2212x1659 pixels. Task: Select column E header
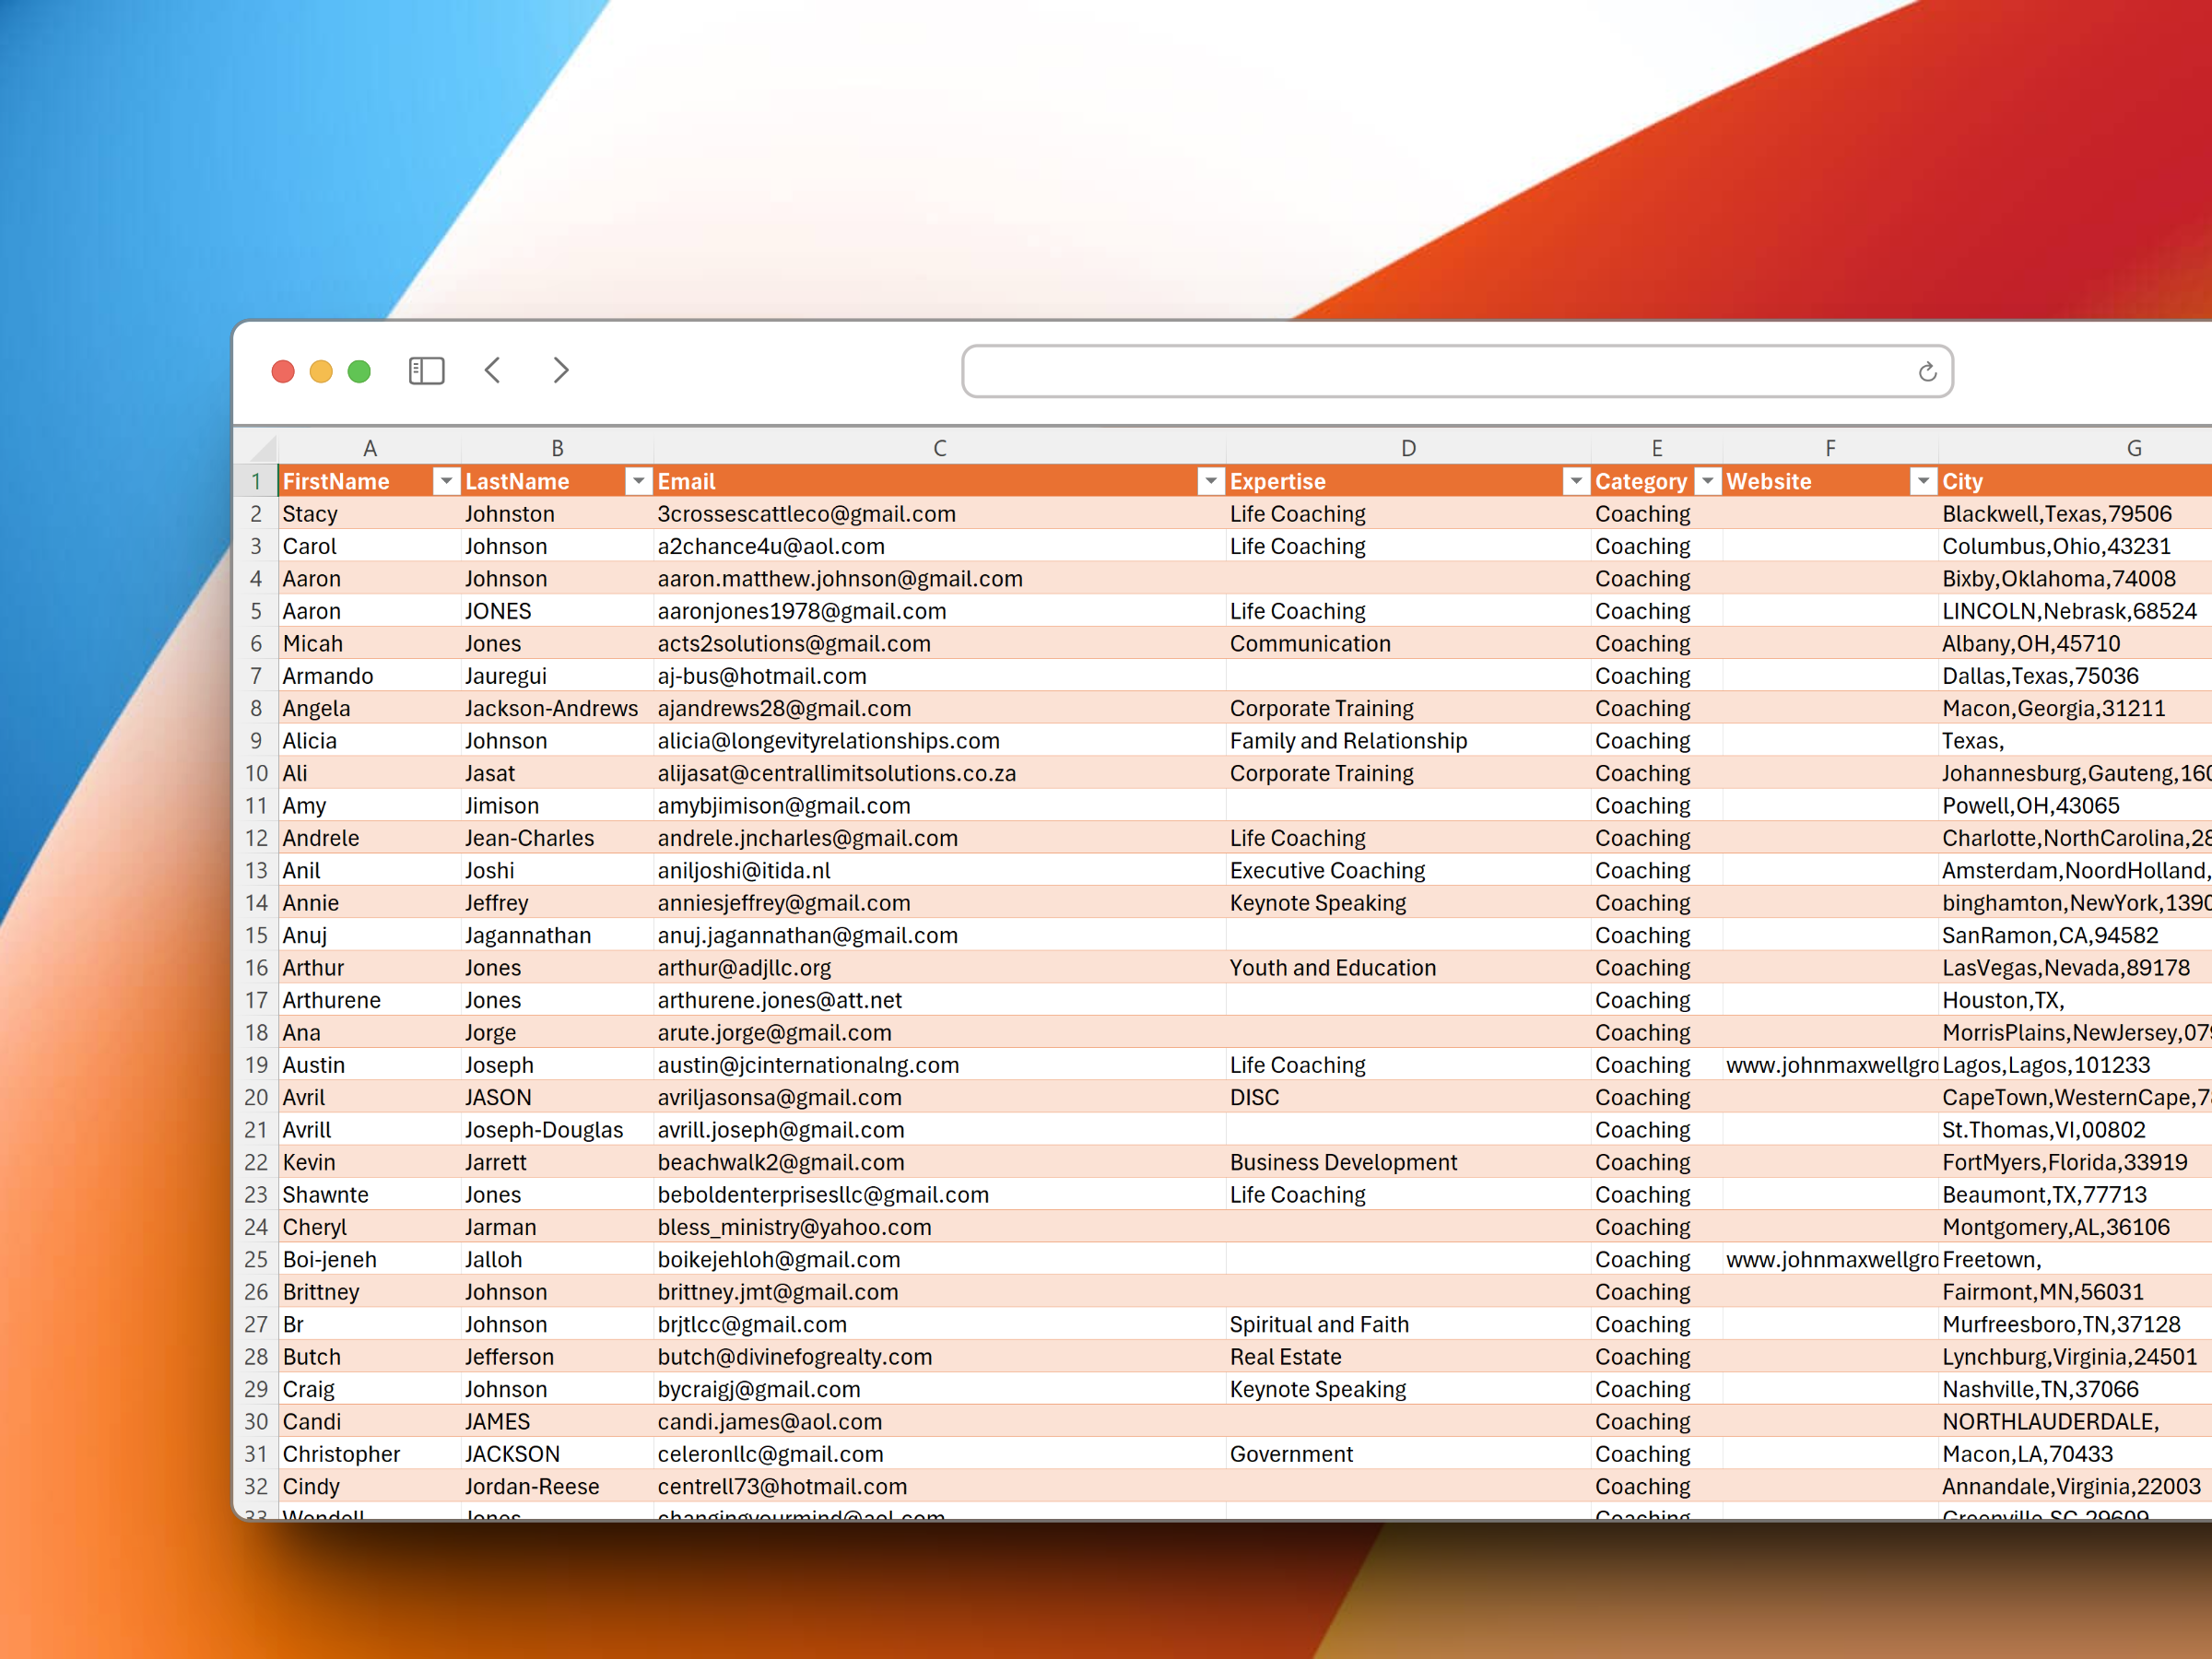[1656, 448]
